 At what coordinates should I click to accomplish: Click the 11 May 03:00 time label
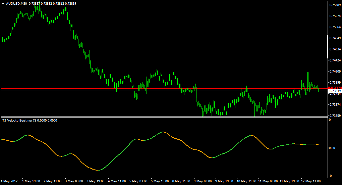tap(268, 181)
